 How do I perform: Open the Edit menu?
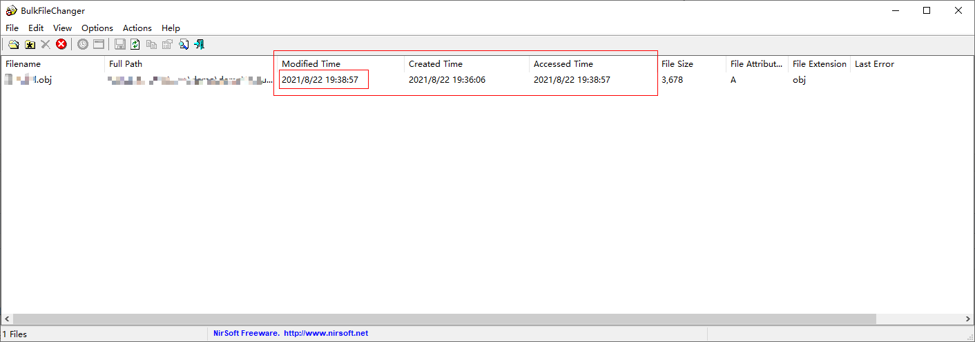pos(36,28)
